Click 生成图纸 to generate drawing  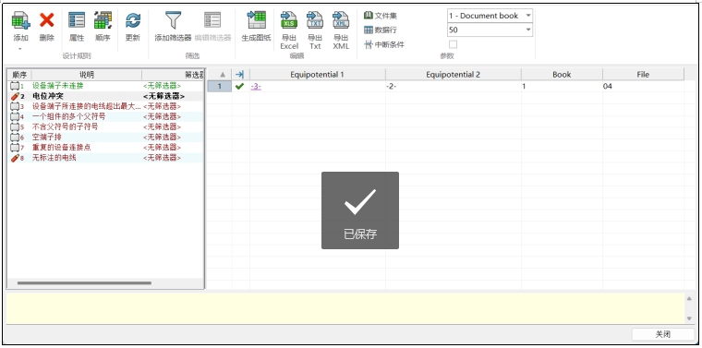click(257, 20)
